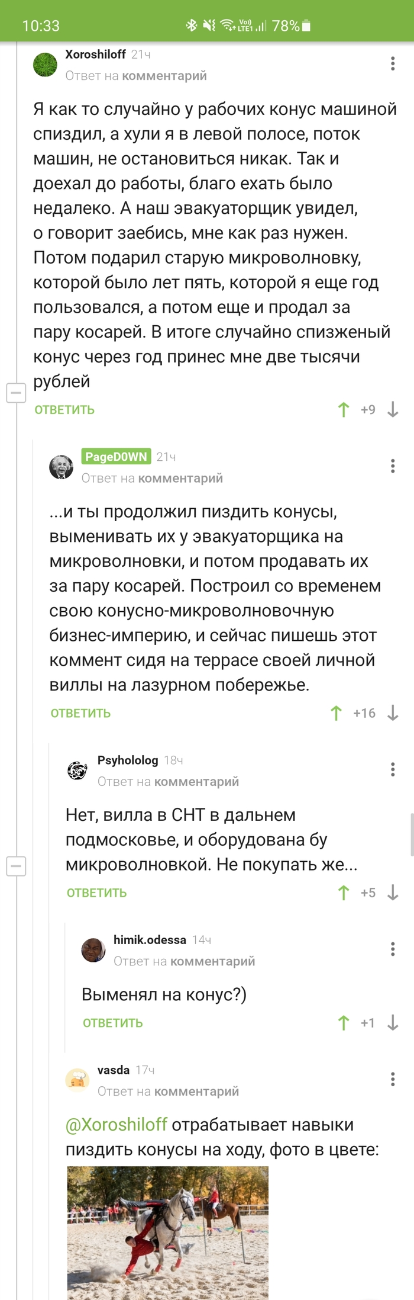
Task: Tap the PageDOWN username badge
Action: click(116, 457)
